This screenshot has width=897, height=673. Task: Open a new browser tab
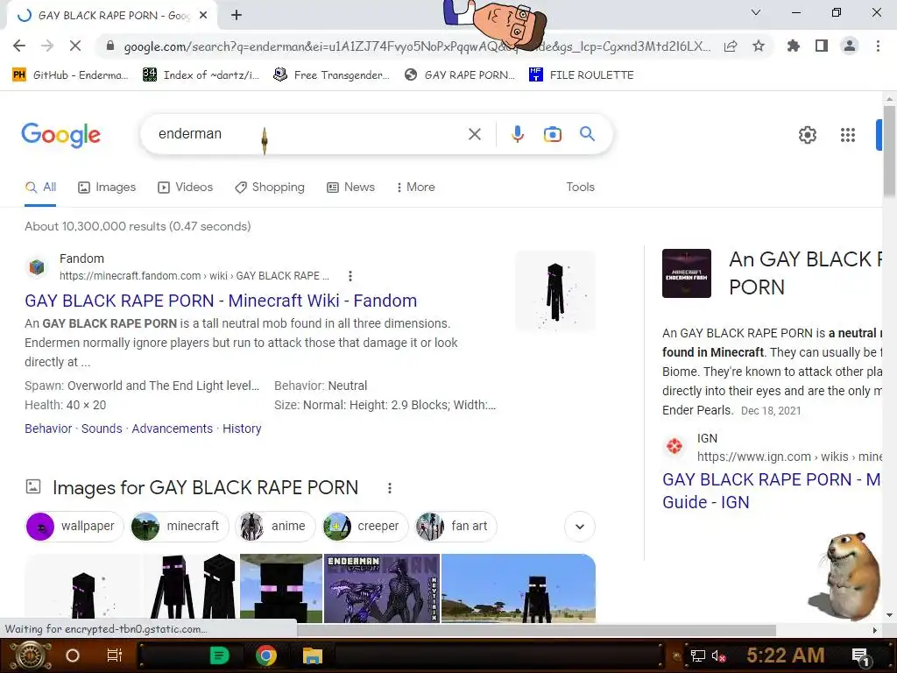237,16
